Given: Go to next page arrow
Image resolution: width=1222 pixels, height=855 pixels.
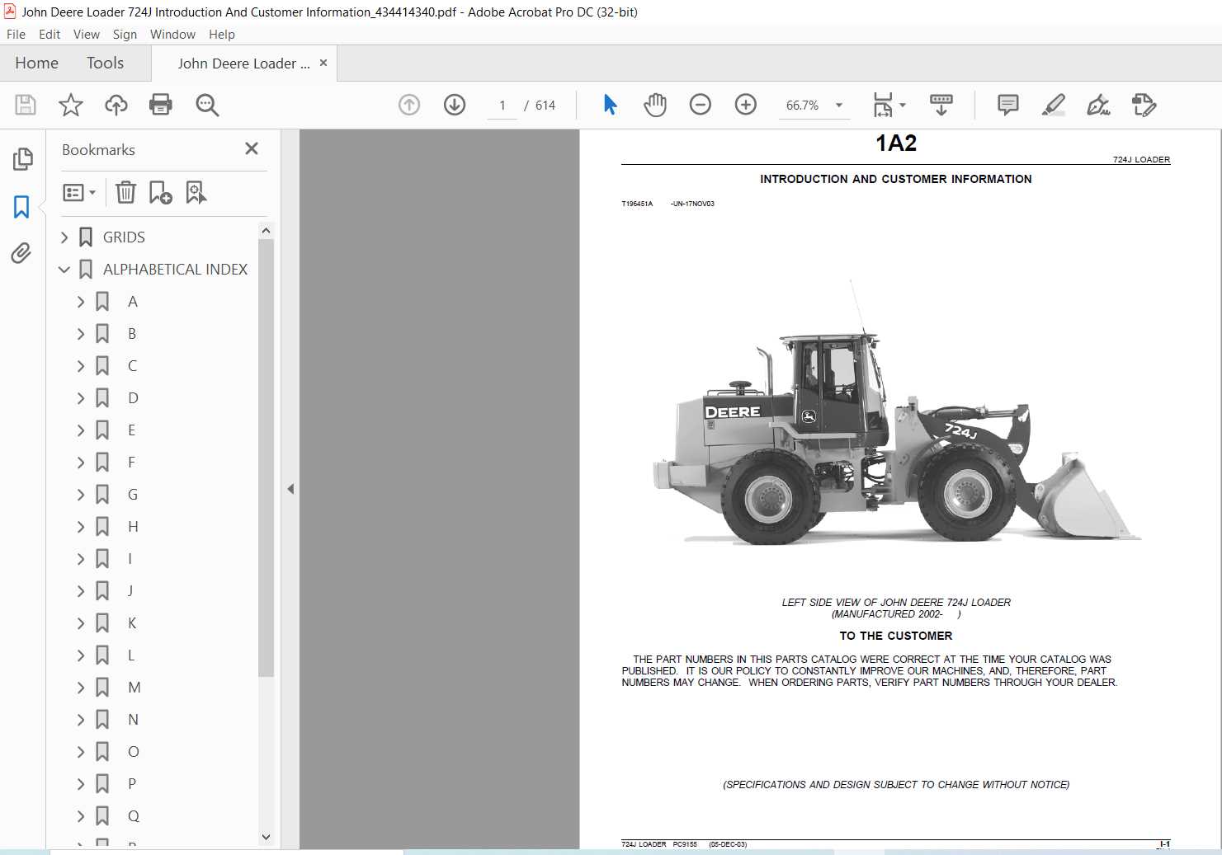Looking at the screenshot, I should pyautogui.click(x=455, y=105).
